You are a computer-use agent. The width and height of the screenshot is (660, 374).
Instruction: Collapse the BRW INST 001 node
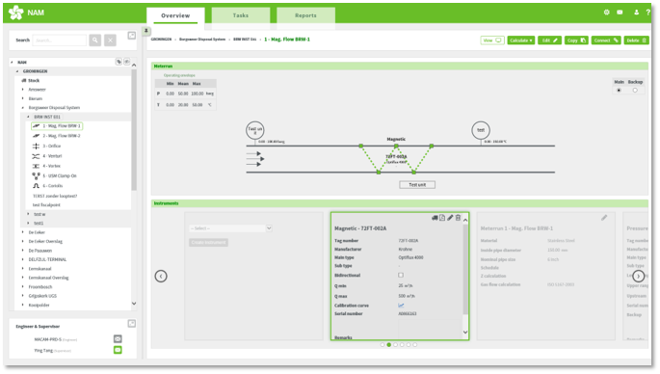pos(28,117)
